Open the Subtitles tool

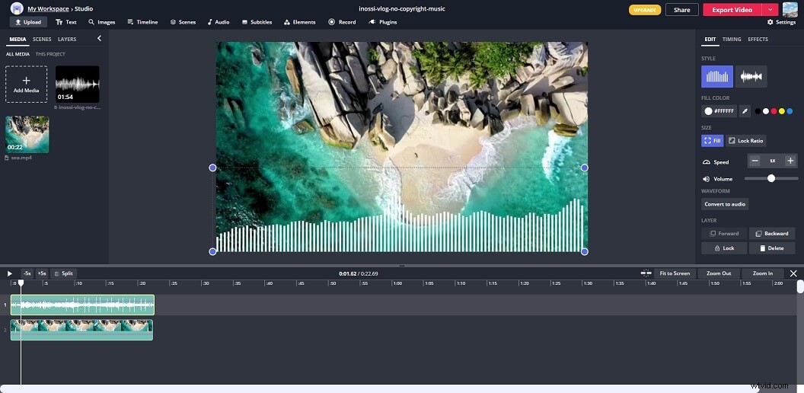(257, 22)
